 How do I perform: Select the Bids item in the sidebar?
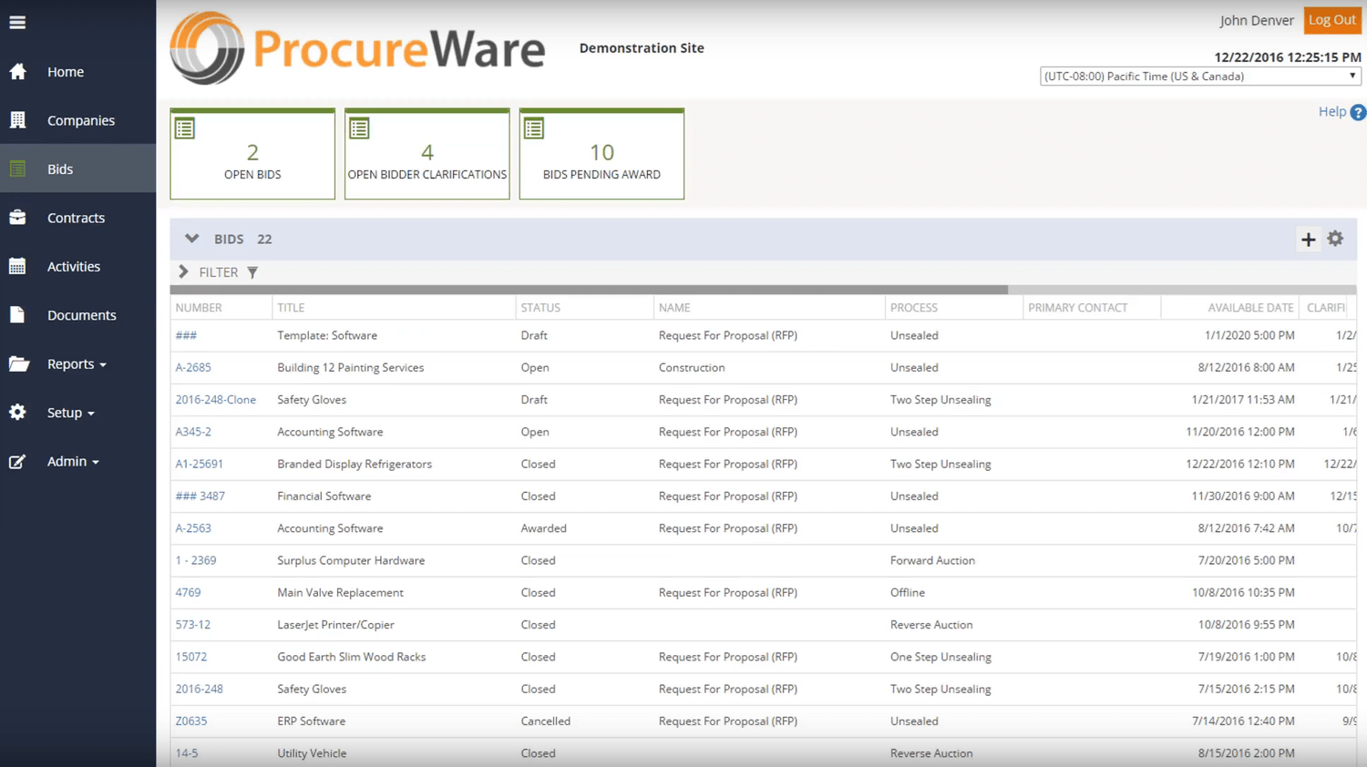[x=59, y=169]
